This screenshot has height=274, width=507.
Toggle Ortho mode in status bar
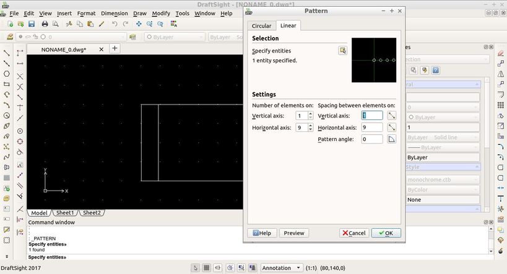pyautogui.click(x=218, y=268)
